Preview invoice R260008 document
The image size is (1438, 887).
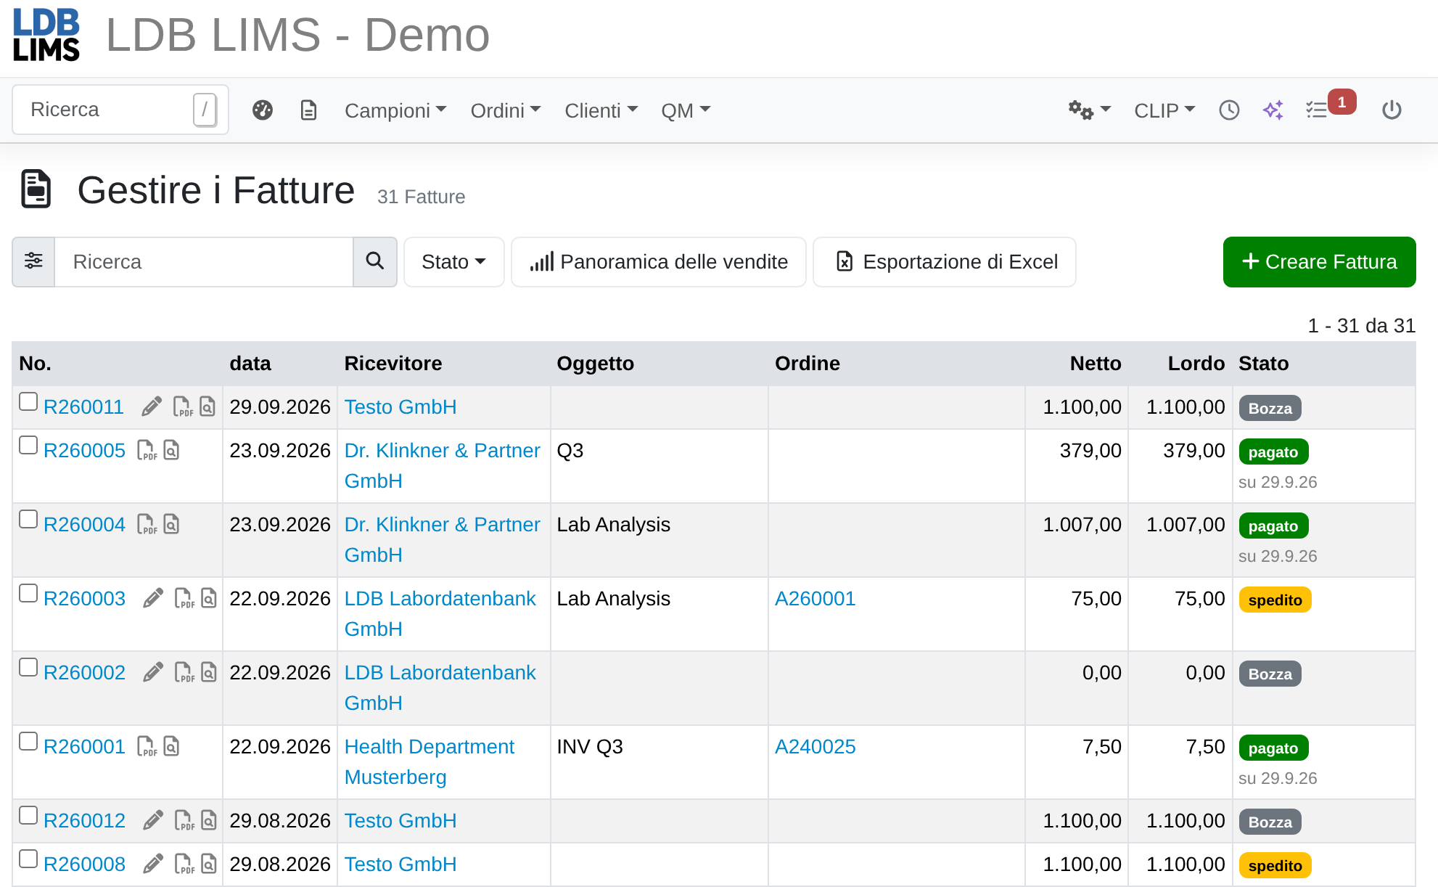point(209,864)
